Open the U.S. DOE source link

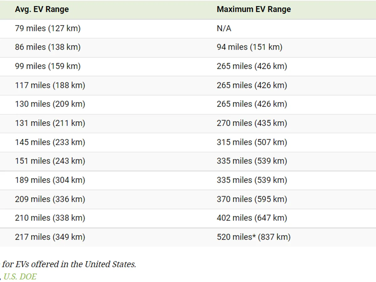(20, 276)
